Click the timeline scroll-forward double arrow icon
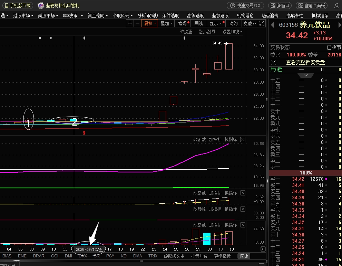Viewport: 342px width, 266px height. (263, 249)
